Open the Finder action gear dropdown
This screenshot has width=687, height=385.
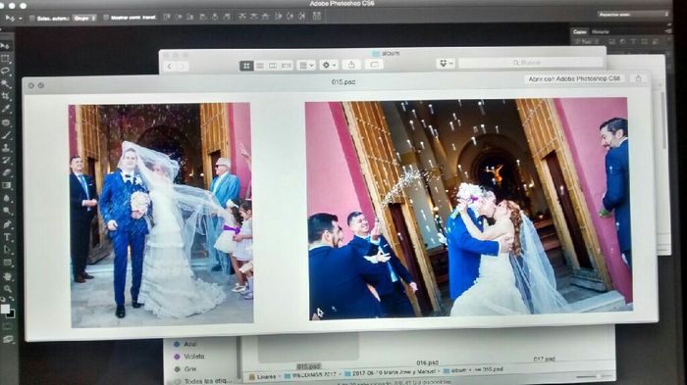[329, 66]
